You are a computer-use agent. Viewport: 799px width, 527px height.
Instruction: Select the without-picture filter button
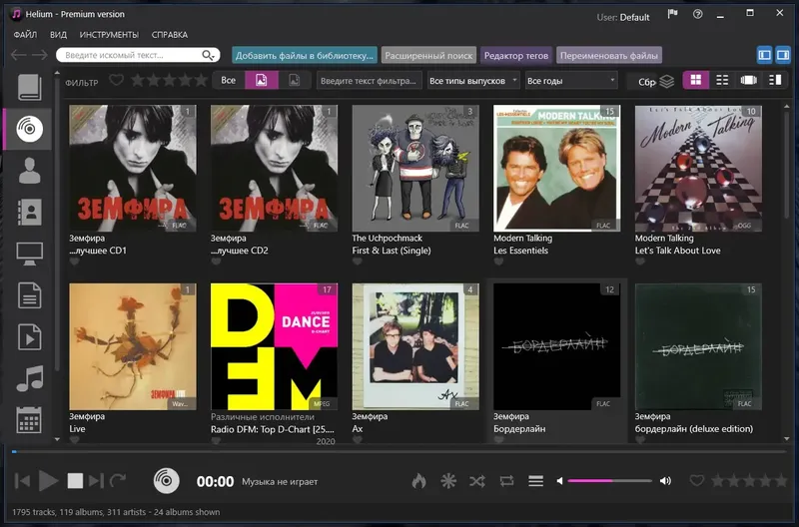295,81
